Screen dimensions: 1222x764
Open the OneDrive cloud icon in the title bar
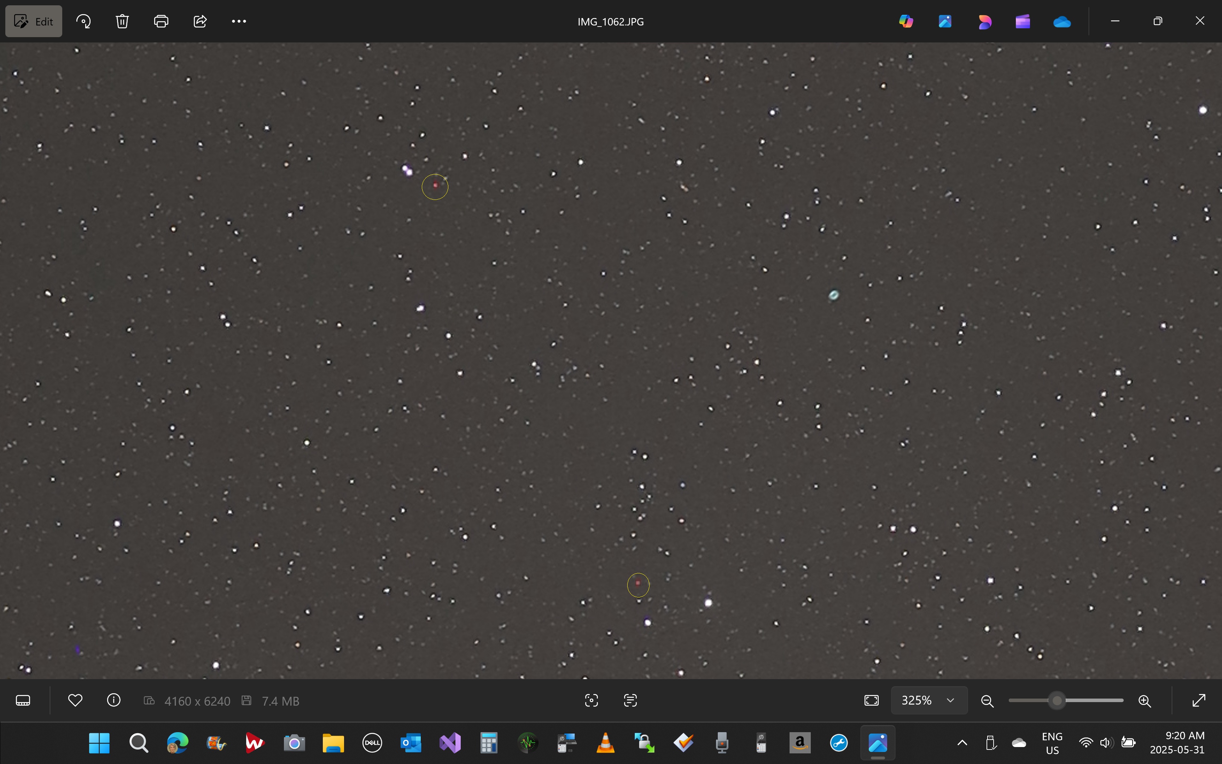point(1062,22)
